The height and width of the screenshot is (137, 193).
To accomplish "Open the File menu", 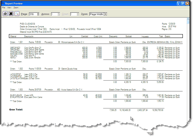I will [x=4, y=8].
